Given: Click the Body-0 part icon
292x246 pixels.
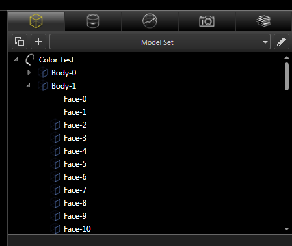Looking at the screenshot, I should (44, 73).
